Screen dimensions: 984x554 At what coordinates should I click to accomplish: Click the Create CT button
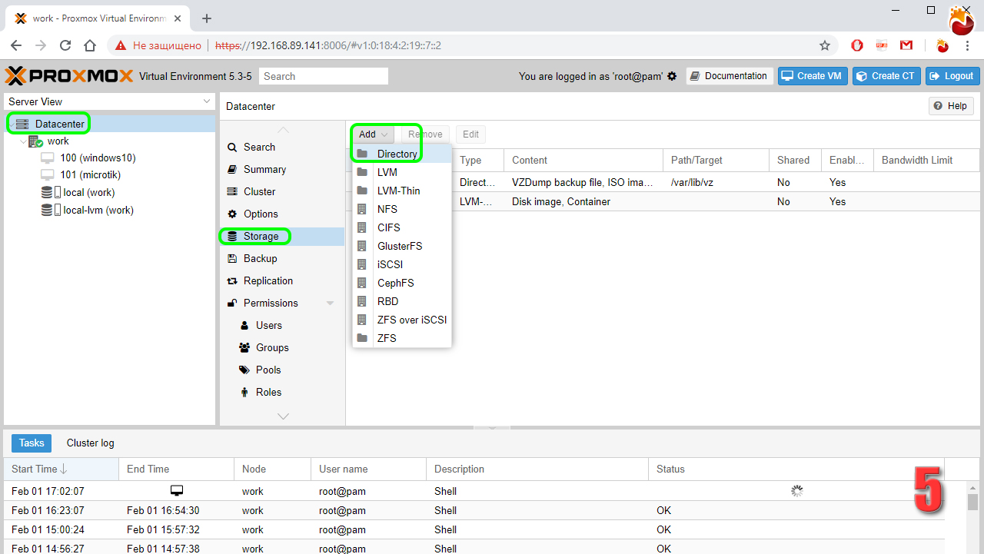pyautogui.click(x=886, y=76)
